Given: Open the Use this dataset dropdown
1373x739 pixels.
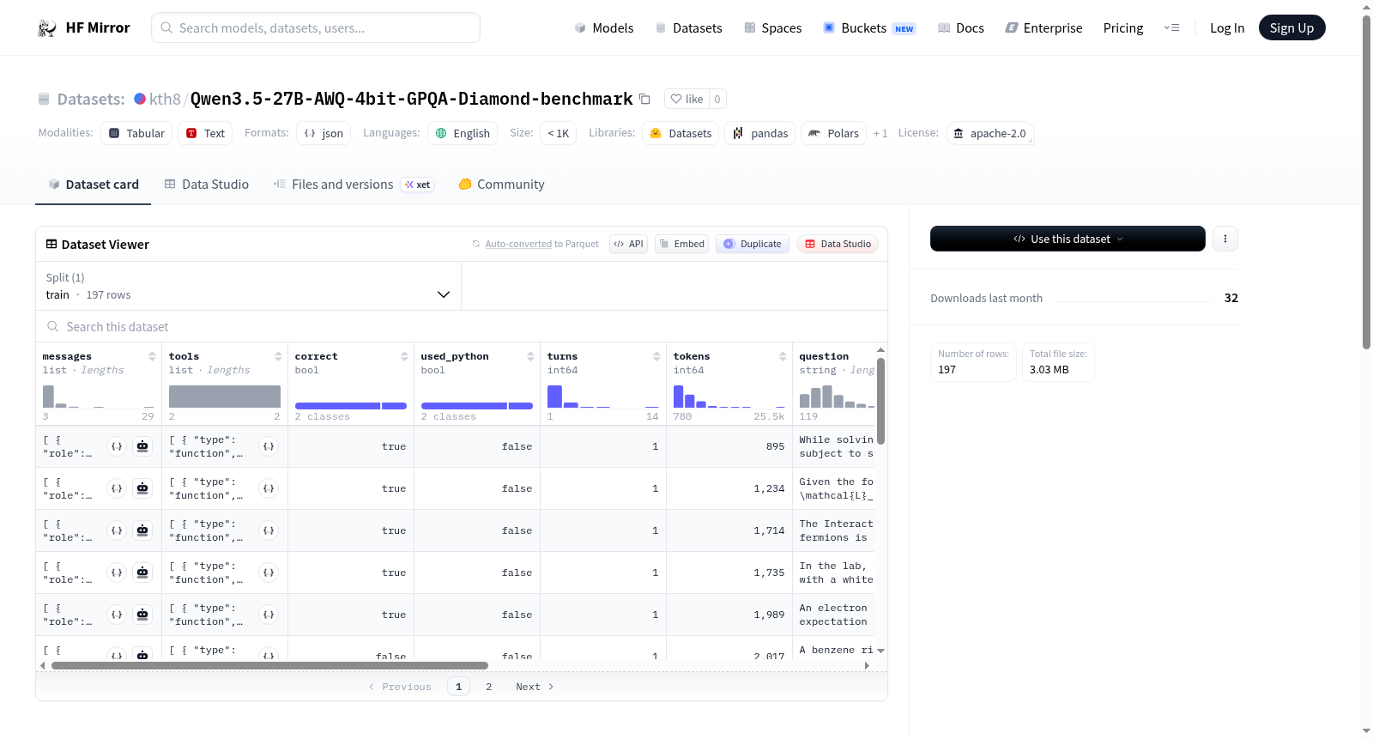Looking at the screenshot, I should pos(1068,239).
